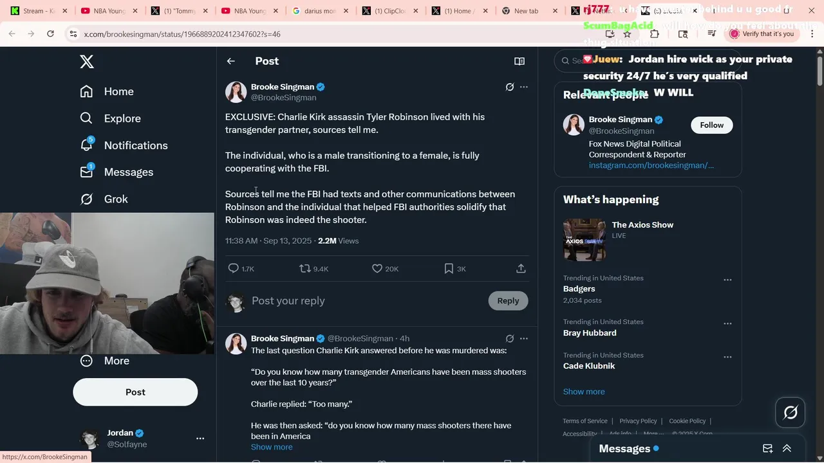Open Badgers trending topic
This screenshot has height=463, width=824.
point(579,289)
